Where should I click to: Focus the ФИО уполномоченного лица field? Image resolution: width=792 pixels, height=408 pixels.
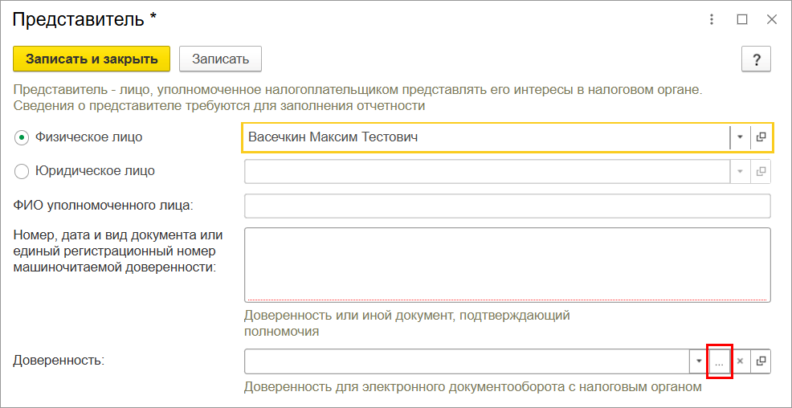[x=507, y=206]
